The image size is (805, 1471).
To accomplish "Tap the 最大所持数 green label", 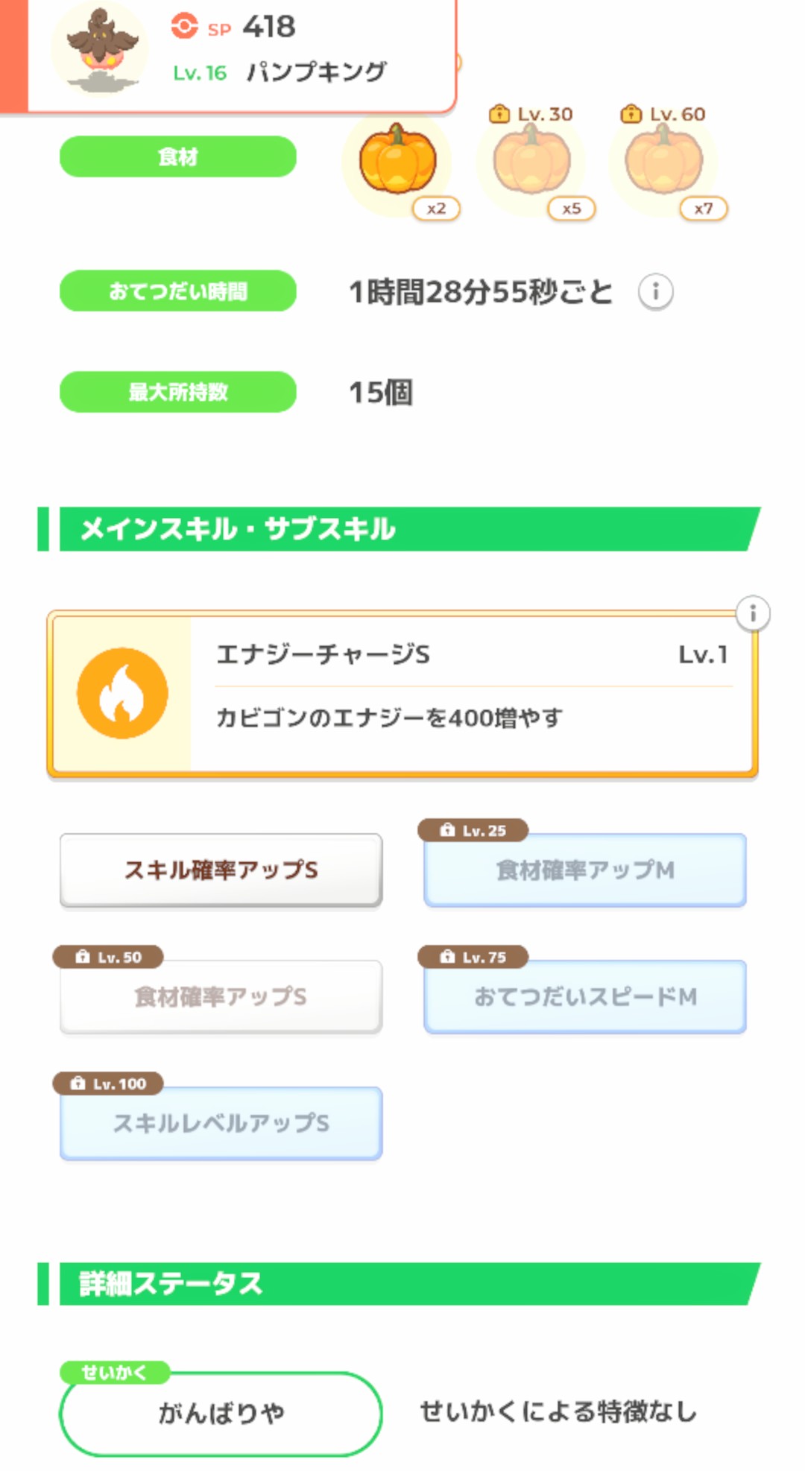I will click(x=178, y=392).
